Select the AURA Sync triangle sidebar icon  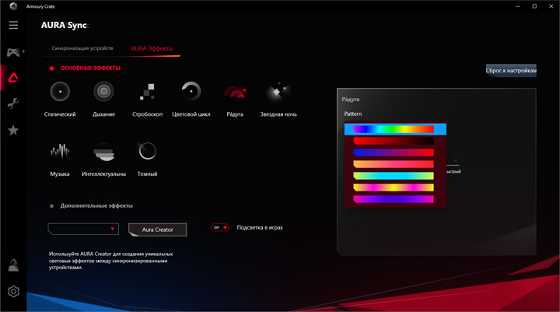pyautogui.click(x=13, y=78)
